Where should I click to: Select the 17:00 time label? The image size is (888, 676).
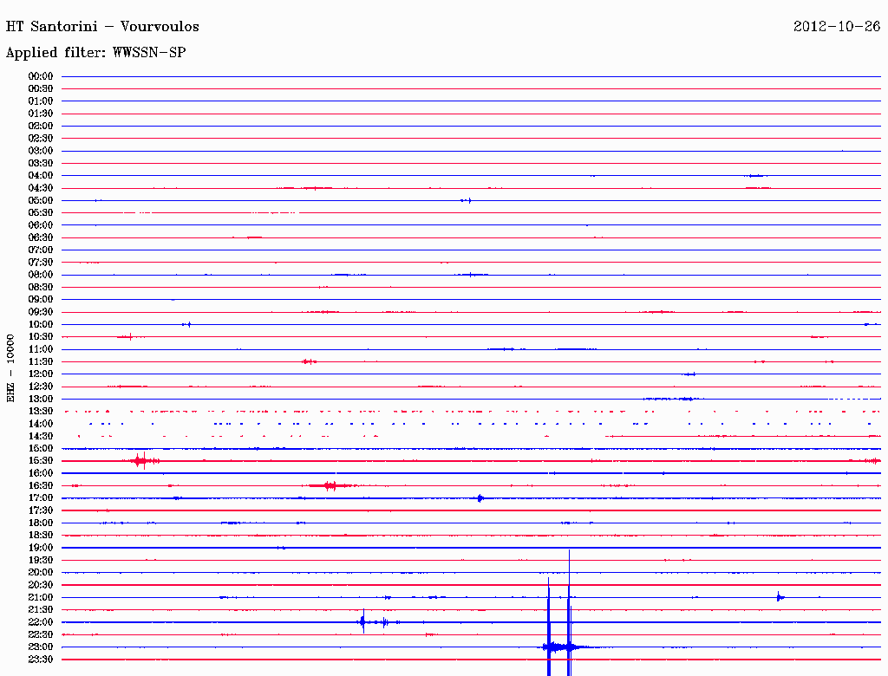pos(41,497)
